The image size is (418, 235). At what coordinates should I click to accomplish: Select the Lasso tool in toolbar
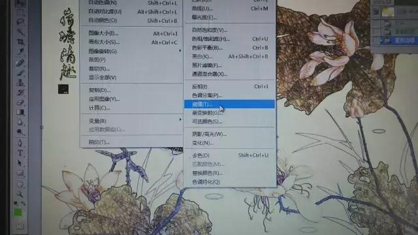pos(20,22)
